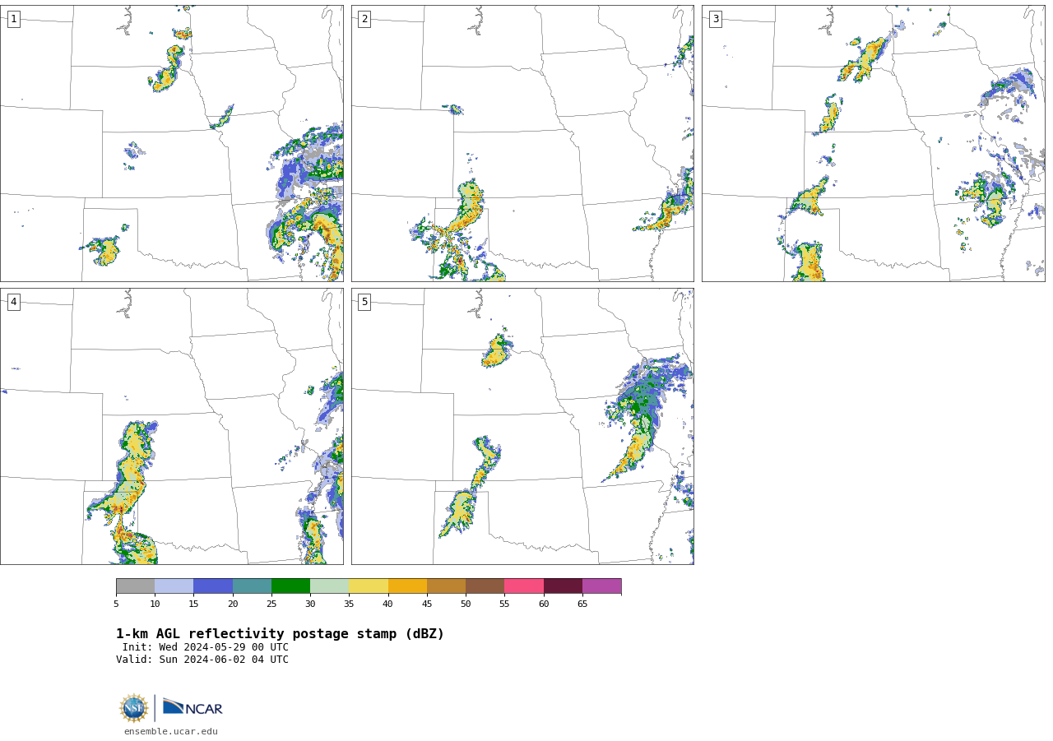Select the brown 50-55 dBZ swatch
This screenshot has height=741, width=1053.
(485, 586)
